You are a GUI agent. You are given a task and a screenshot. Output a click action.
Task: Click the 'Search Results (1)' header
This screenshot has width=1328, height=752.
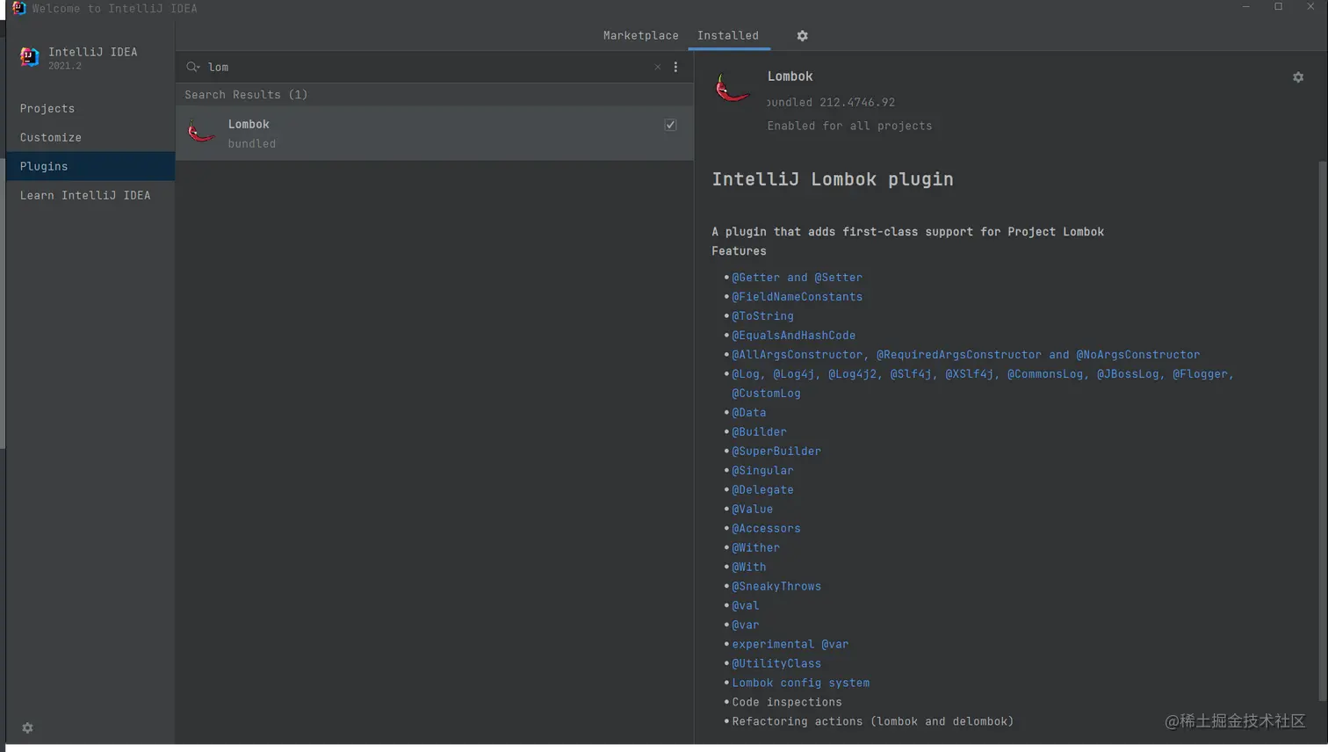pos(246,95)
